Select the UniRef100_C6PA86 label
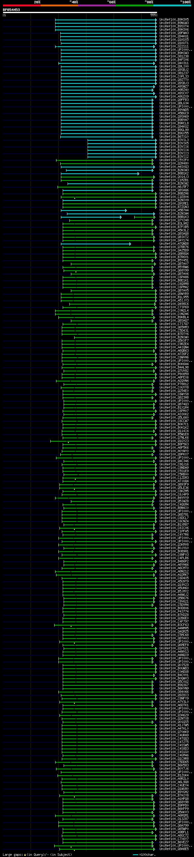The width and height of the screenshot is (194, 857). point(174,277)
